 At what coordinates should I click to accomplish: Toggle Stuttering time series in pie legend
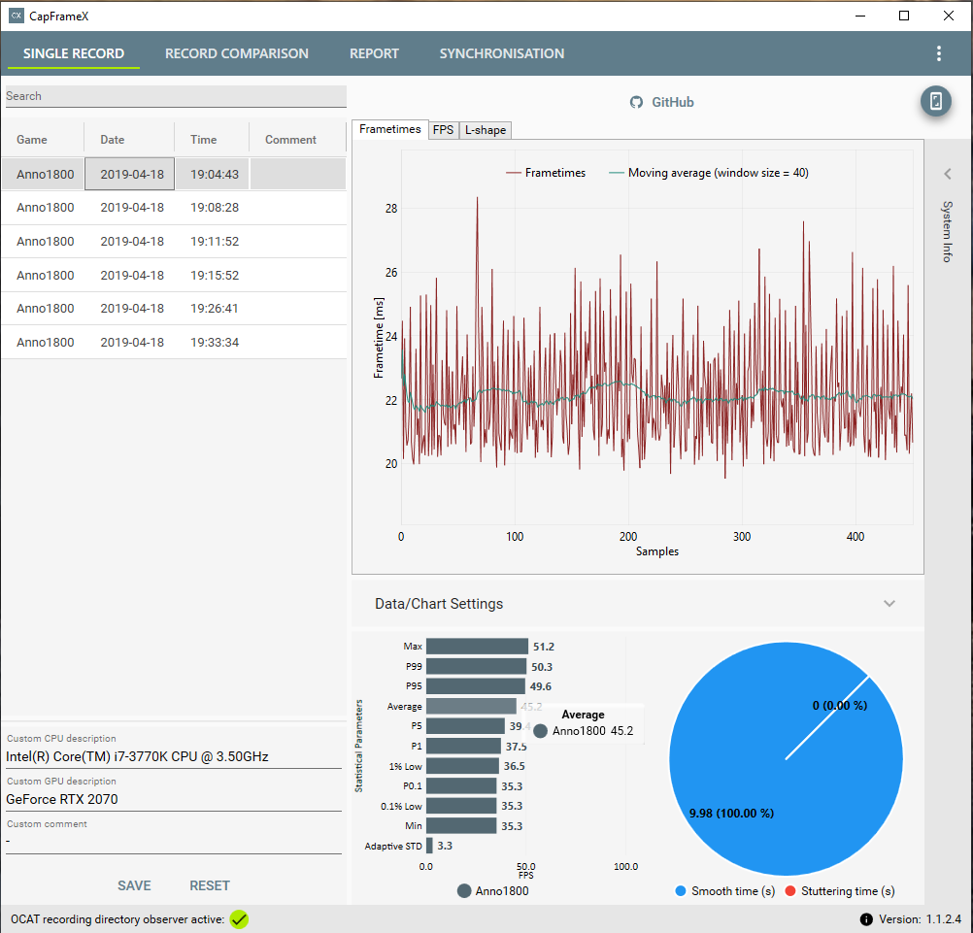[x=789, y=891]
